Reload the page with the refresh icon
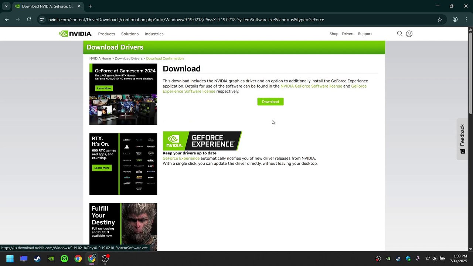 [x=29, y=20]
